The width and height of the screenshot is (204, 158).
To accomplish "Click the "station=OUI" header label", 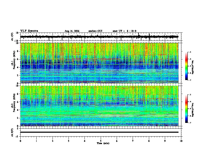I will click(95, 31).
